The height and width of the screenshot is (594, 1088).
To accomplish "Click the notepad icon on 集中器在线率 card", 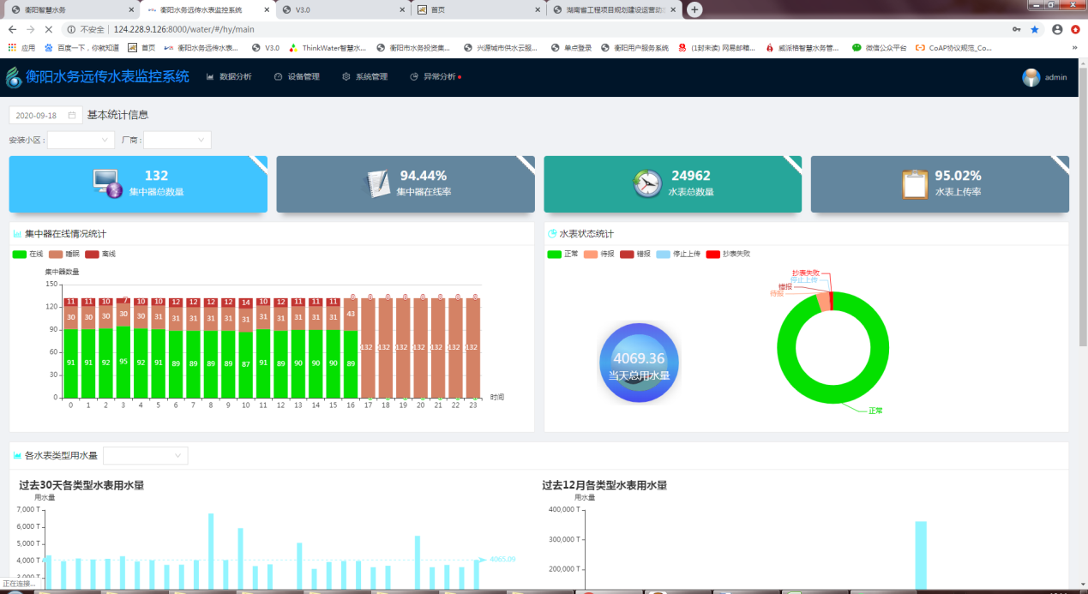I will (378, 183).
